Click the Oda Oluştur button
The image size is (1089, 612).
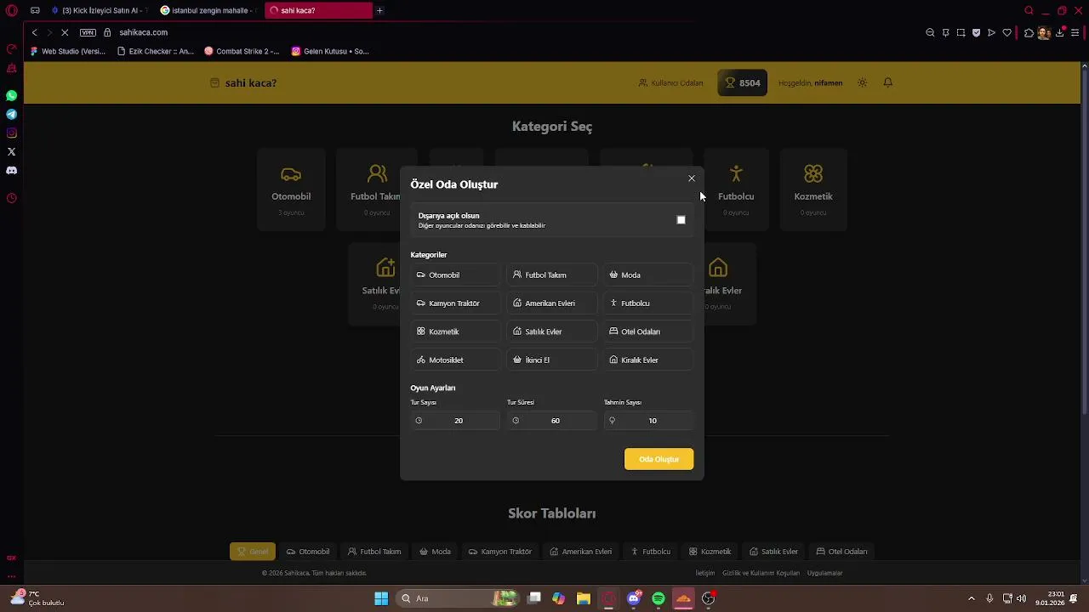coord(659,459)
